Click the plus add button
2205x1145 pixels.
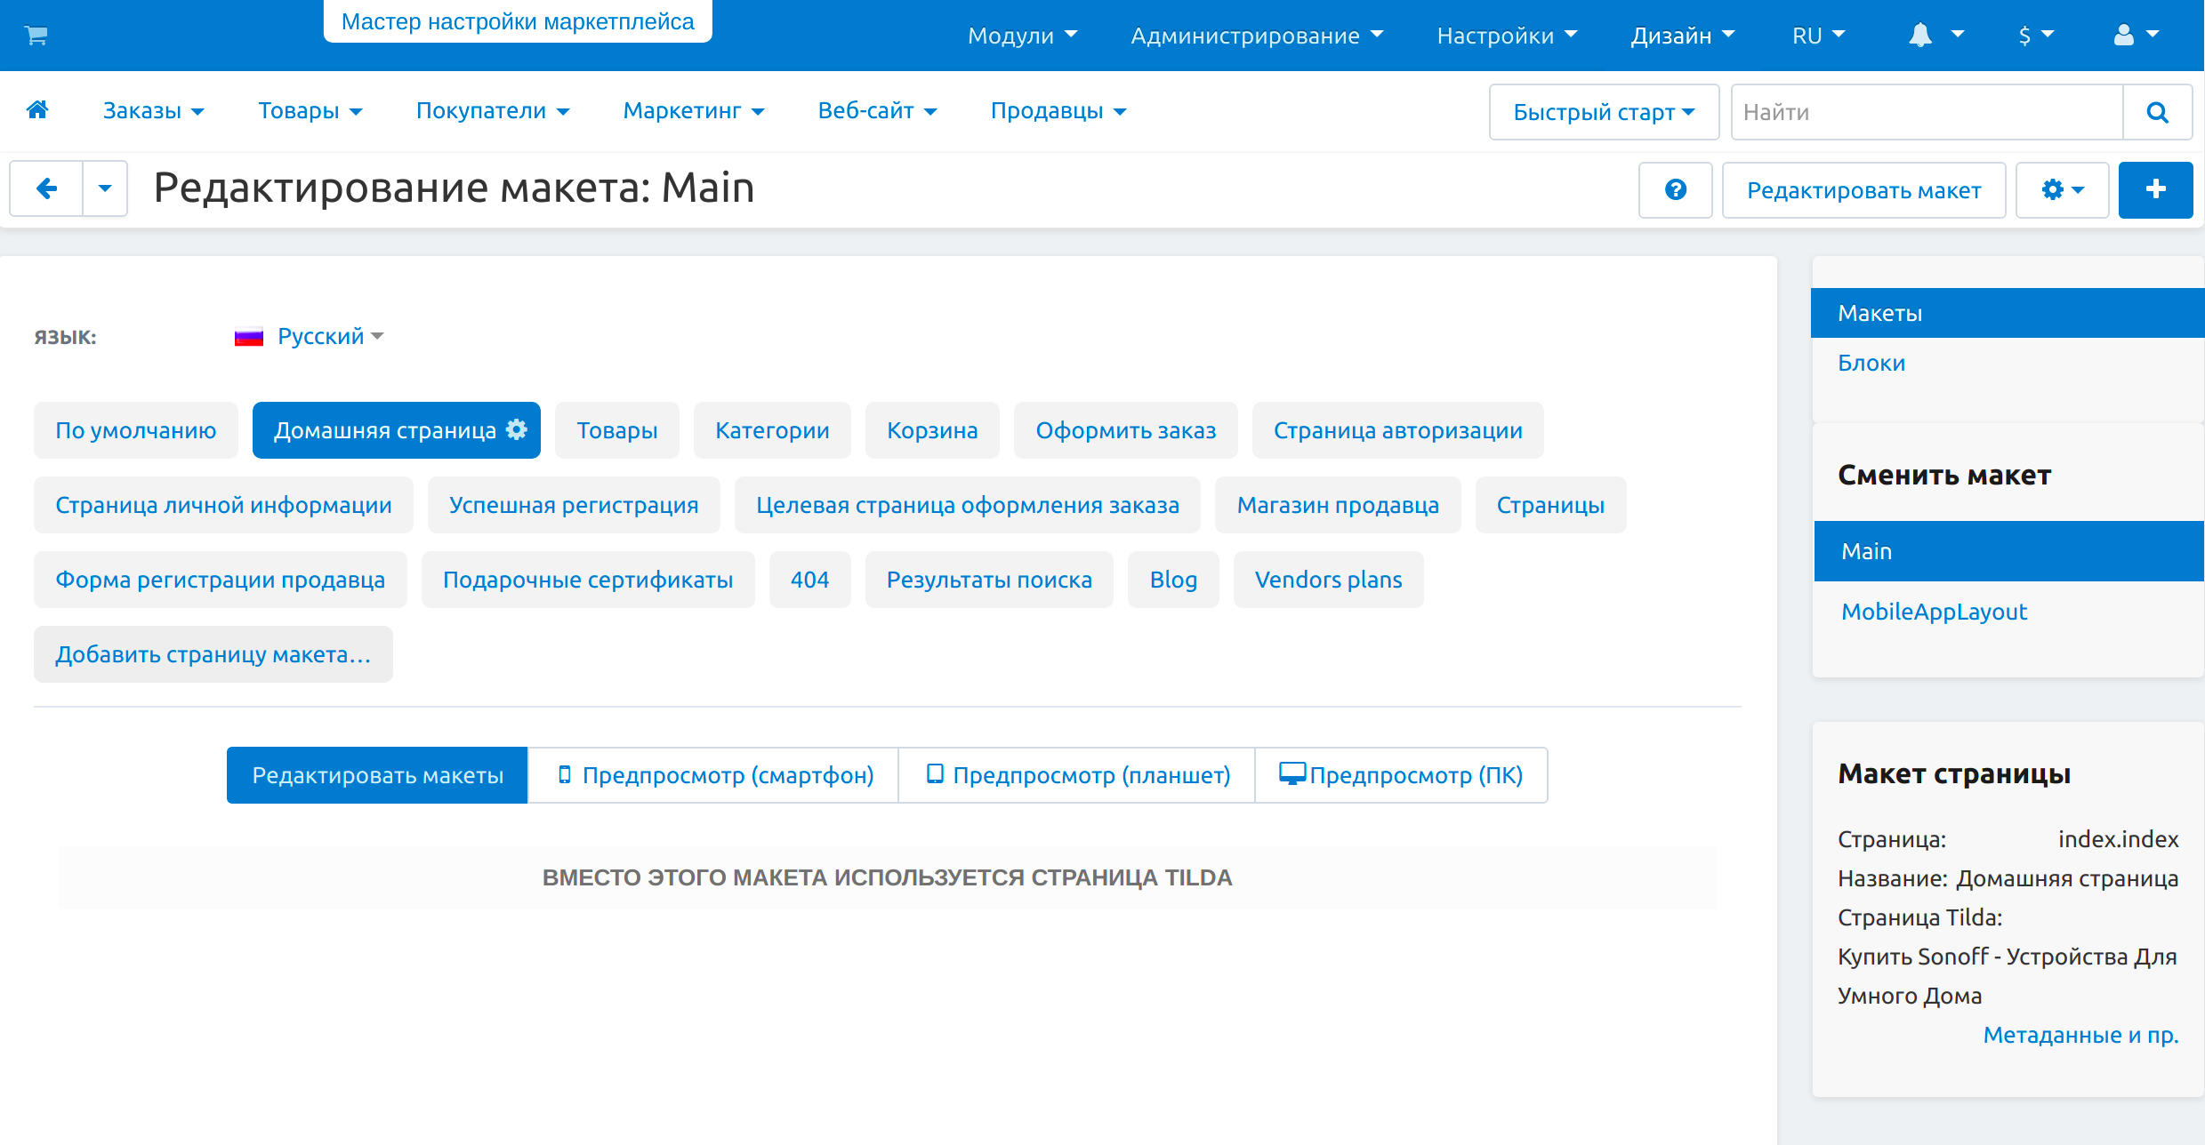point(2155,189)
